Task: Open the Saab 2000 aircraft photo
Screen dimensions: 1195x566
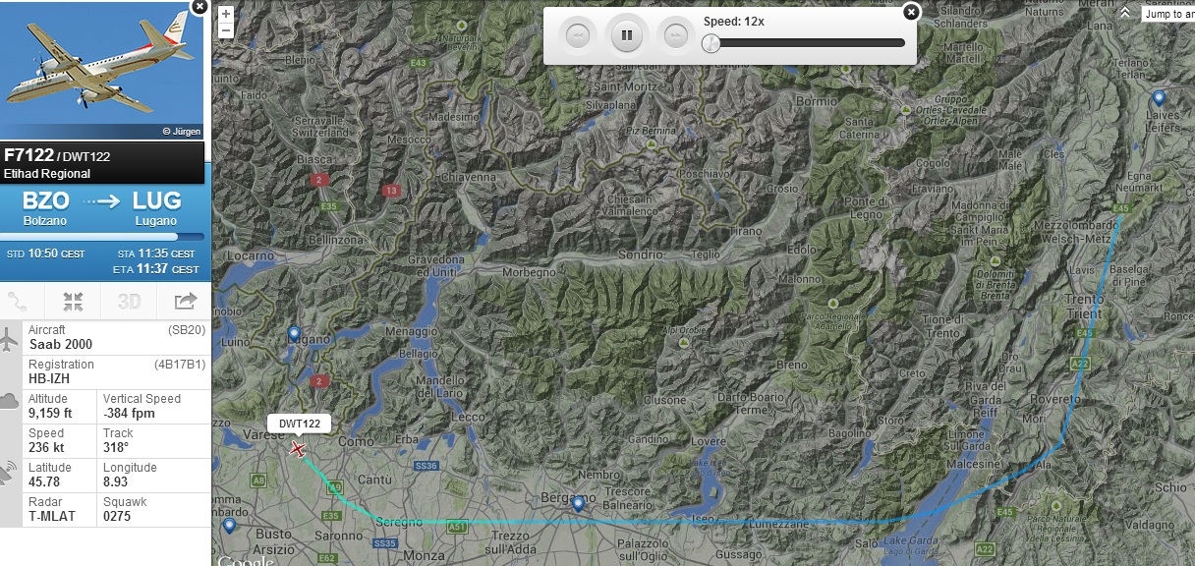Action: coord(101,71)
